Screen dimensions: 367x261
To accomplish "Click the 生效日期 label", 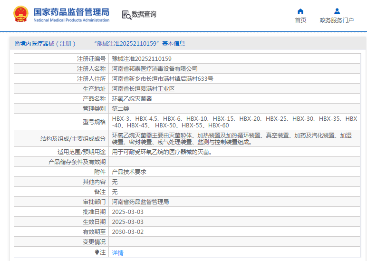I will [94, 222].
